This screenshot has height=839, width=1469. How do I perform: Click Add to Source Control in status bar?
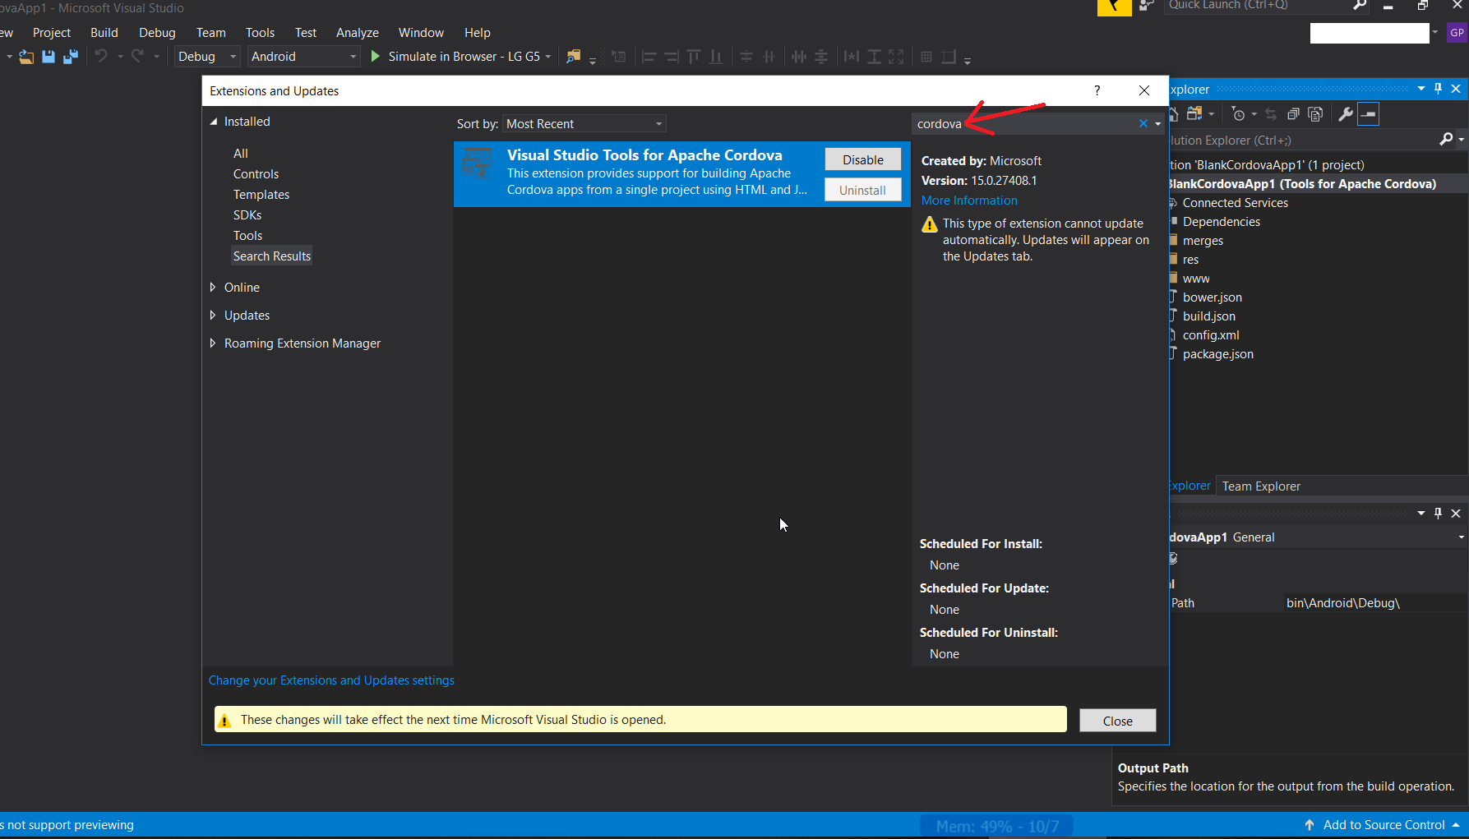click(1384, 825)
